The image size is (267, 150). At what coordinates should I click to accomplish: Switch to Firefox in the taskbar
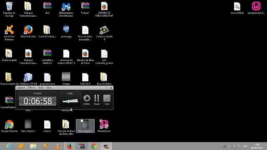[x=70, y=146]
